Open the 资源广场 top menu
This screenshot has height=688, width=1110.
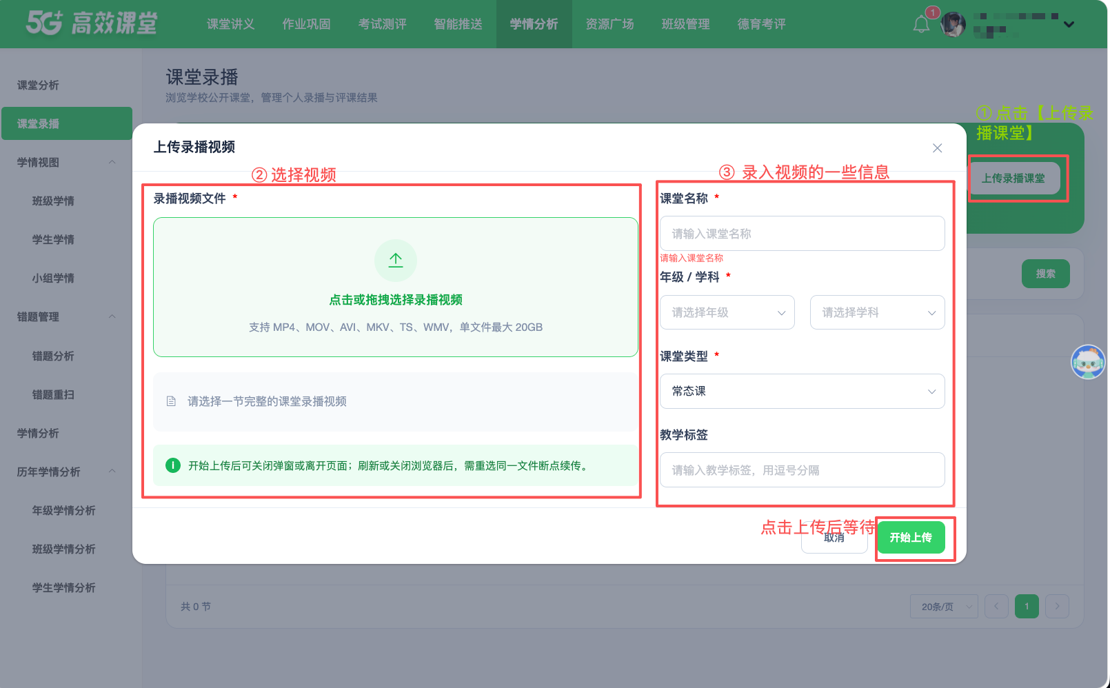click(x=610, y=24)
